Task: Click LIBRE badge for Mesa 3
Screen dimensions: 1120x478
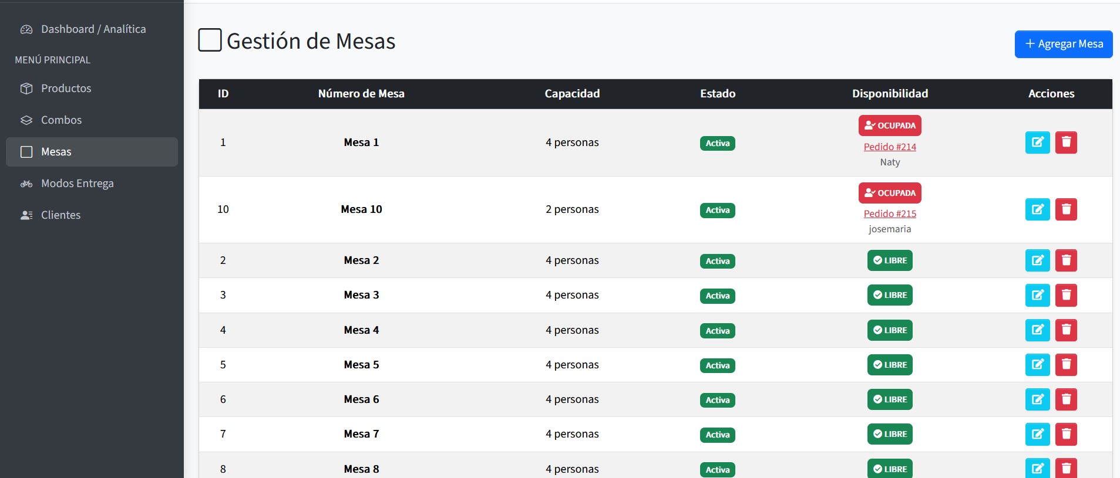Action: click(x=890, y=295)
